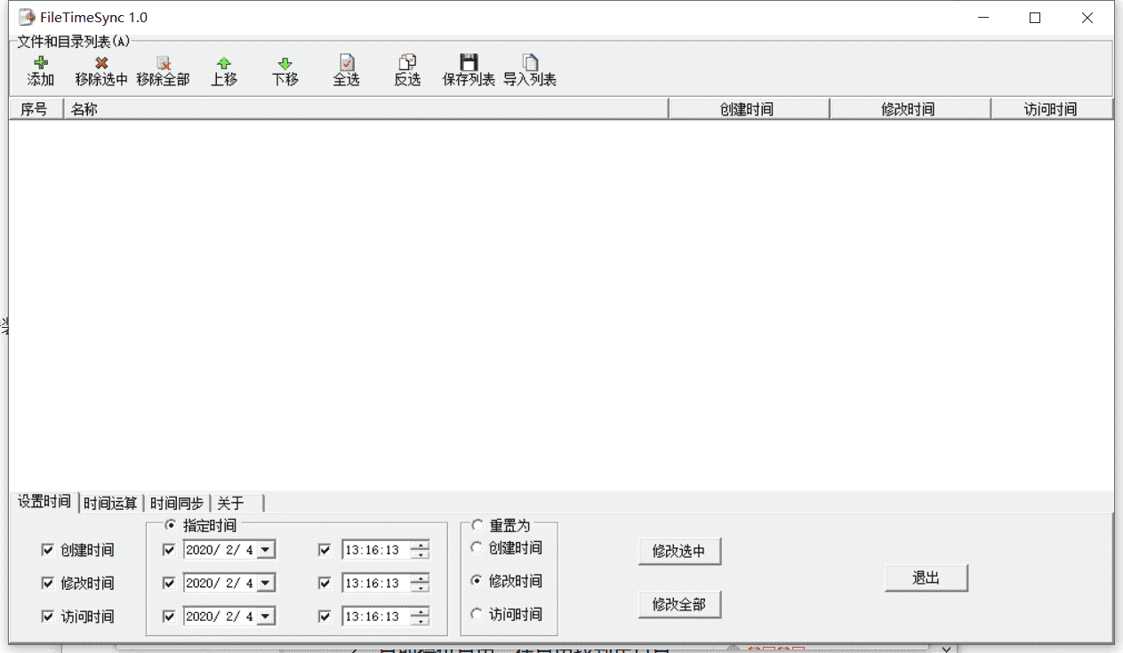Click the 序号 column header
The width and height of the screenshot is (1123, 653).
coord(36,109)
